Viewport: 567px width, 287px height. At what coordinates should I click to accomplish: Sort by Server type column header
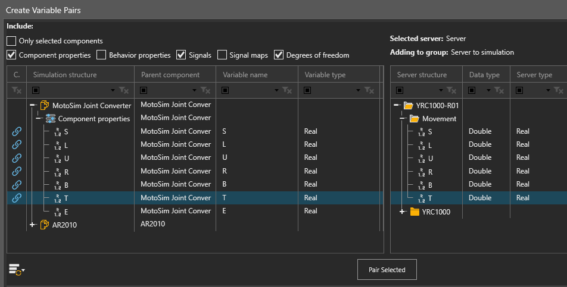click(534, 75)
